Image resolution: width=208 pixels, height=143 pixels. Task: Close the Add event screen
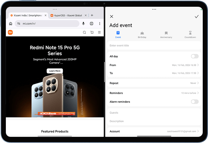click(112, 17)
